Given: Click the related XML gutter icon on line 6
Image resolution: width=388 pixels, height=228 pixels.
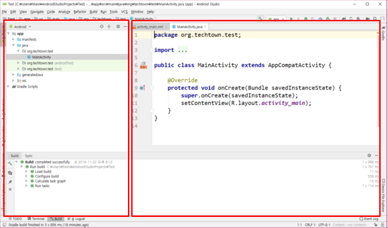Looking at the screenshot, I should (x=144, y=65).
